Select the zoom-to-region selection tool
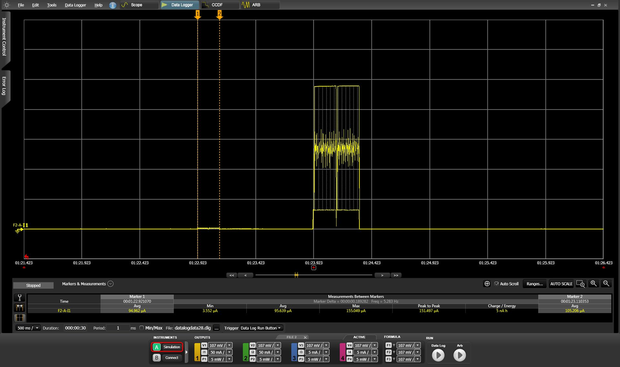The width and height of the screenshot is (620, 367). click(580, 284)
